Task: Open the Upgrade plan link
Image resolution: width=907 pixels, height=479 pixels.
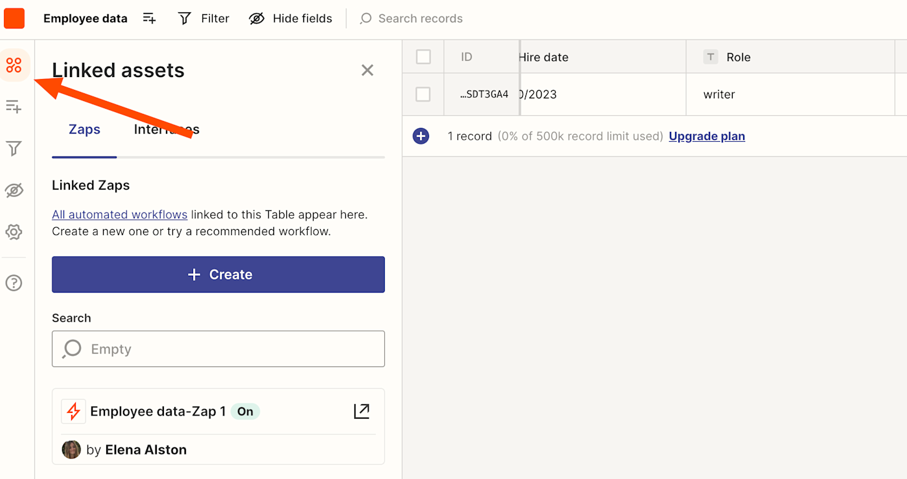Action: [707, 136]
